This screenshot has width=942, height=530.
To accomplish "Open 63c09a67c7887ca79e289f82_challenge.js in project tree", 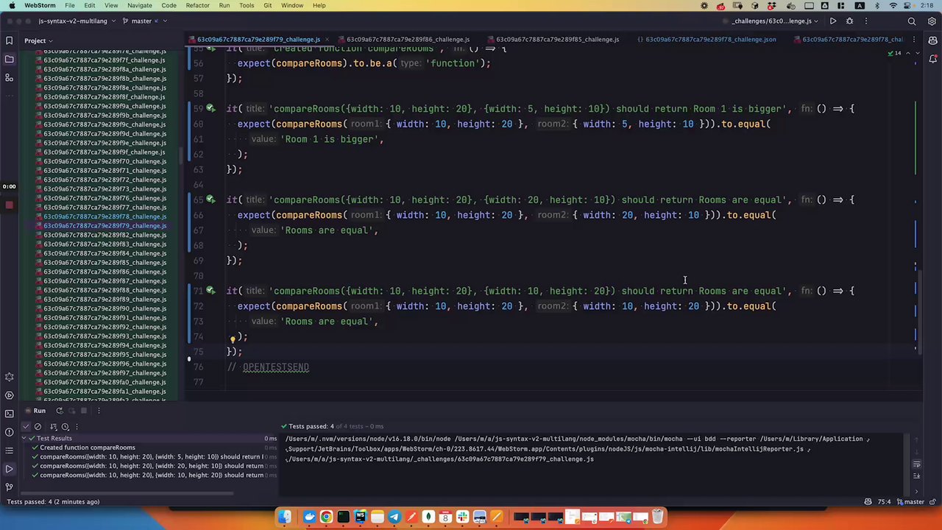I will [105, 235].
